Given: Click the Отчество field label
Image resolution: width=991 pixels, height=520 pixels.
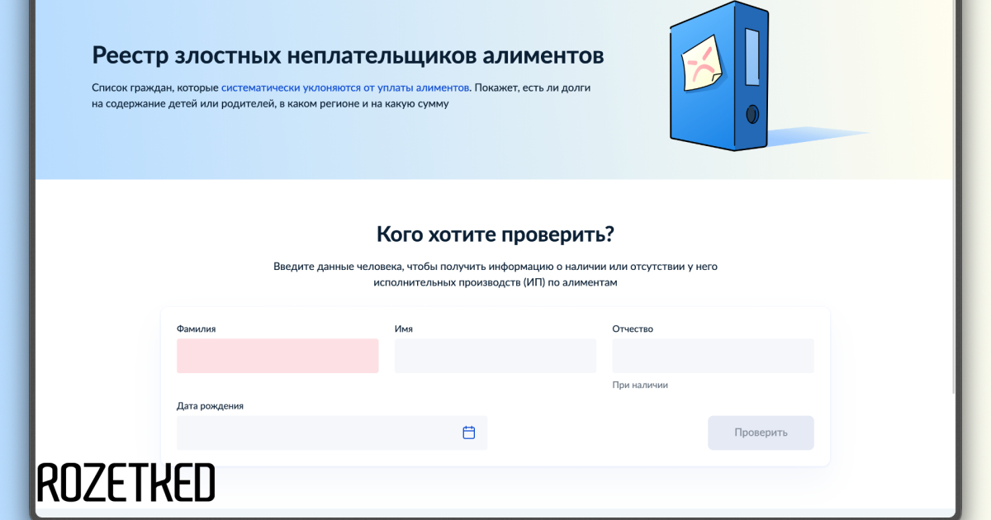Looking at the screenshot, I should click(x=633, y=329).
